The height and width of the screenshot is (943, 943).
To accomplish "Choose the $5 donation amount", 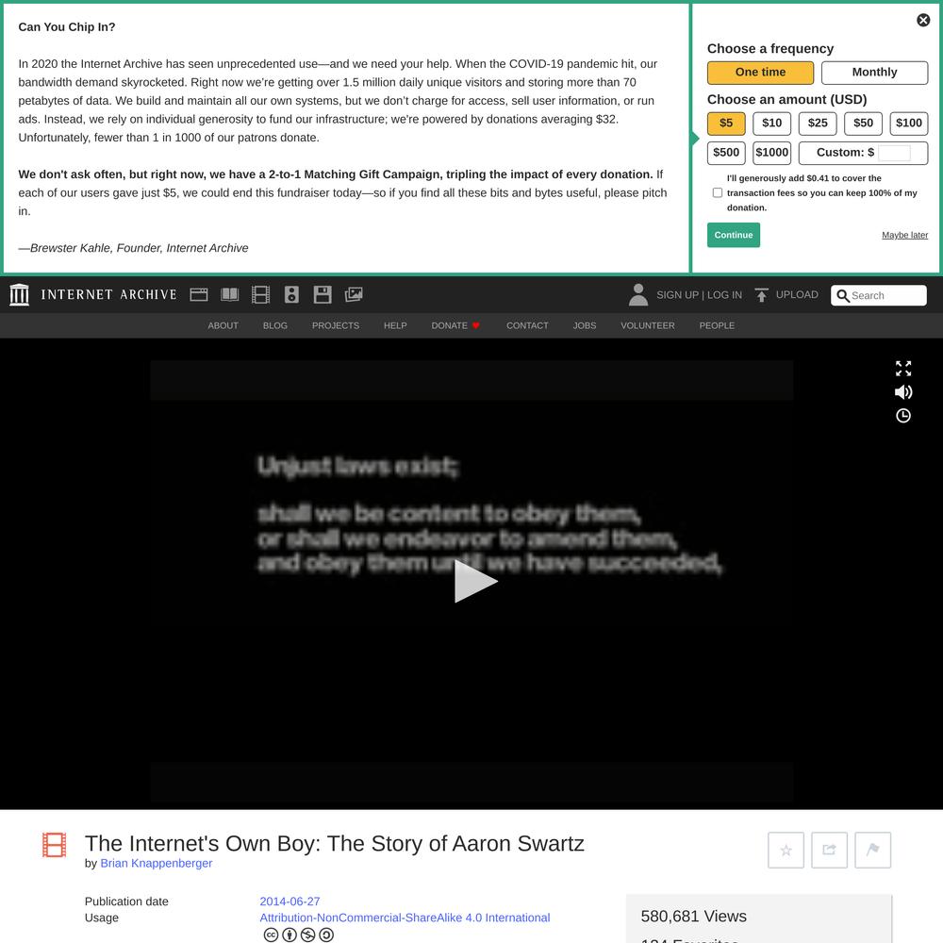I will coord(726,124).
